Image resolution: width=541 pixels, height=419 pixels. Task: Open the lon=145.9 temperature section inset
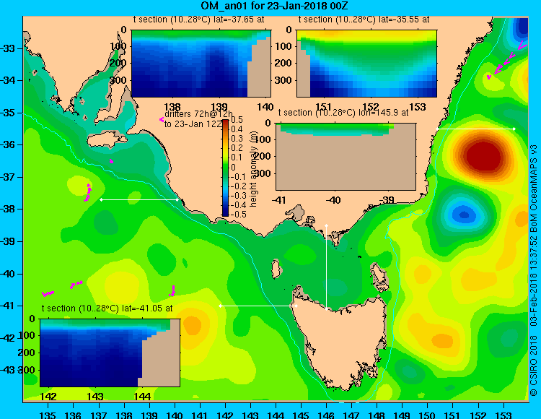tap(346, 157)
